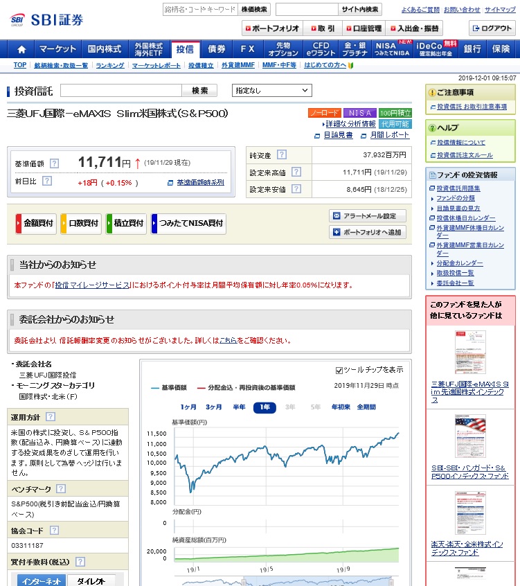Viewport: 520px width, 586px height.
Task: Open 取引 from the top toolbar
Action: coord(323,28)
